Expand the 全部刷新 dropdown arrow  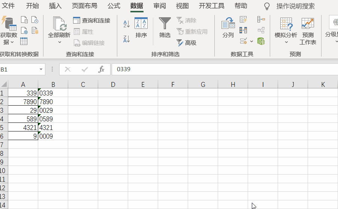(60, 42)
